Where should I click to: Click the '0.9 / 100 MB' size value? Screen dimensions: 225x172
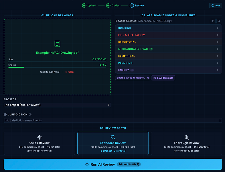(x=99, y=59)
